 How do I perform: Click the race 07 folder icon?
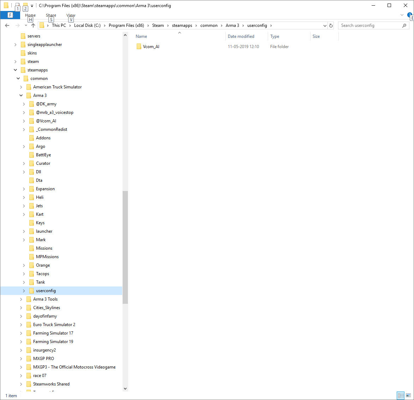point(29,376)
